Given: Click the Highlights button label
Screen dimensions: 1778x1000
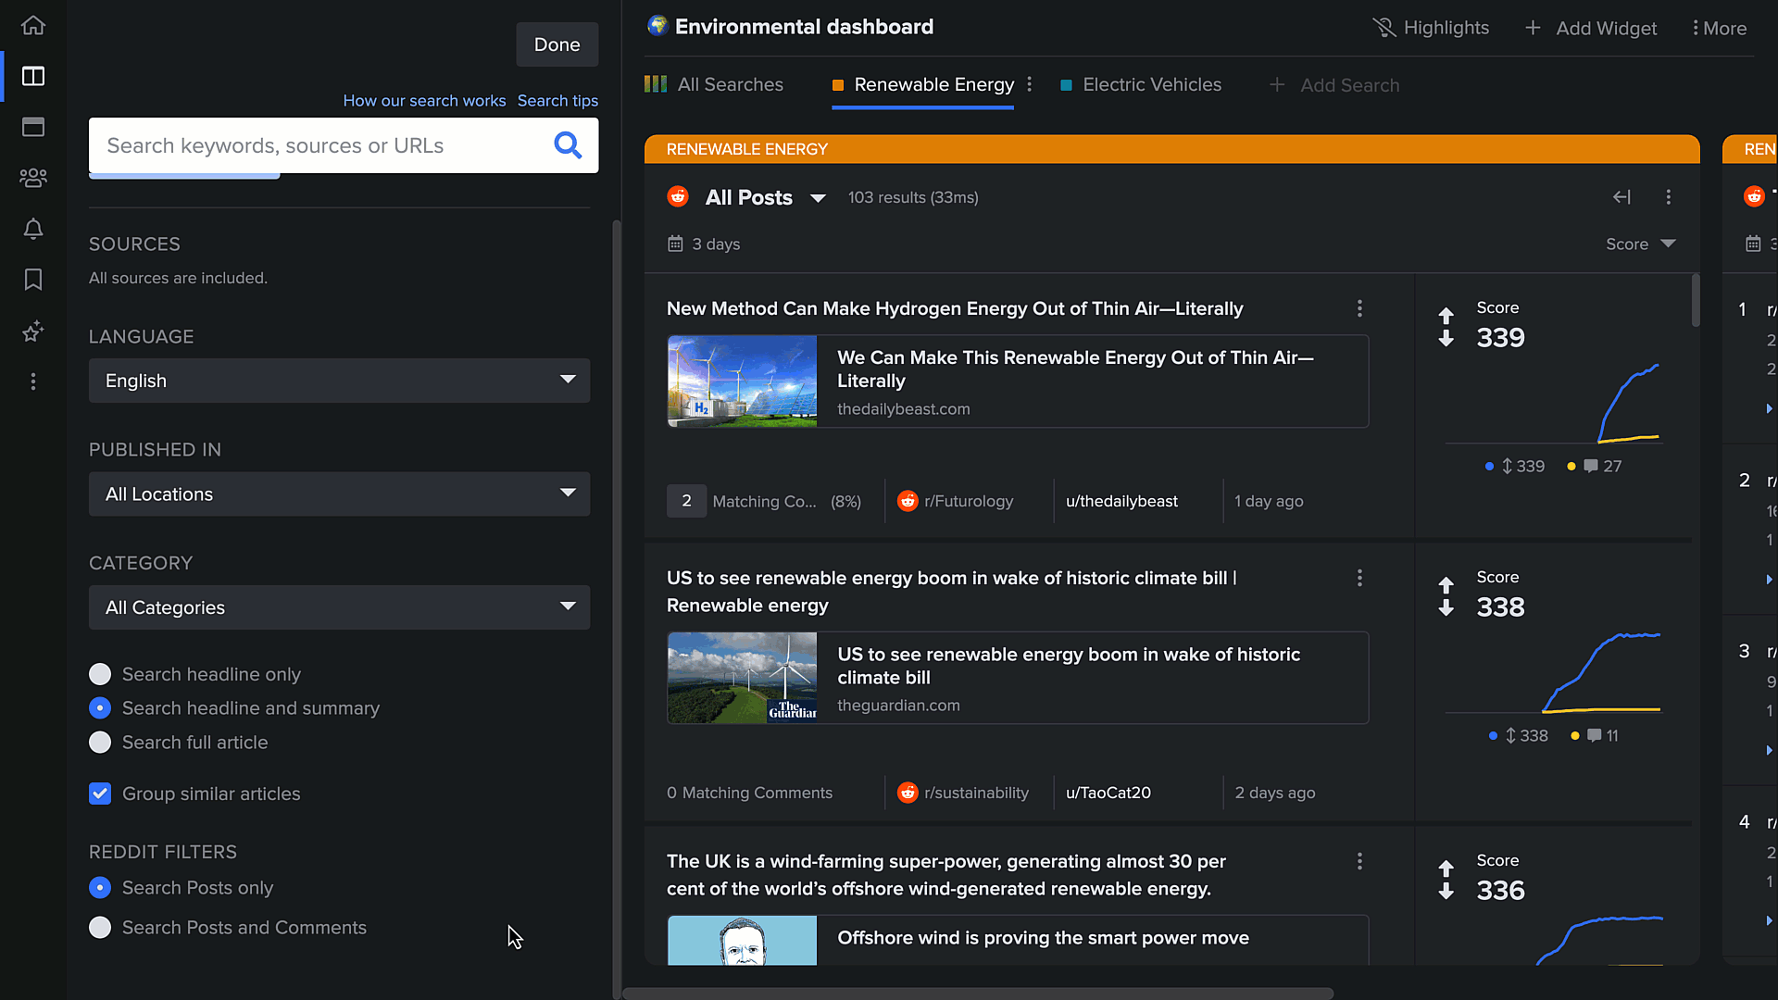Looking at the screenshot, I should click(1446, 28).
